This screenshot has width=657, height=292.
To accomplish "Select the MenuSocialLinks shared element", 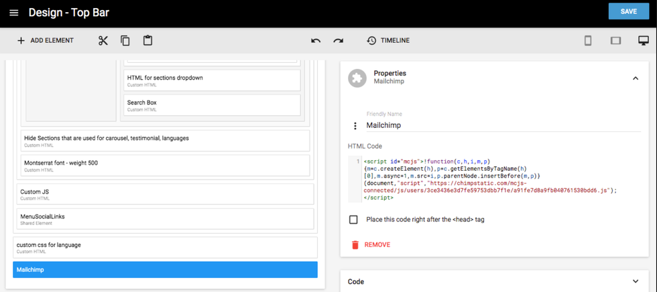I will point(164,219).
